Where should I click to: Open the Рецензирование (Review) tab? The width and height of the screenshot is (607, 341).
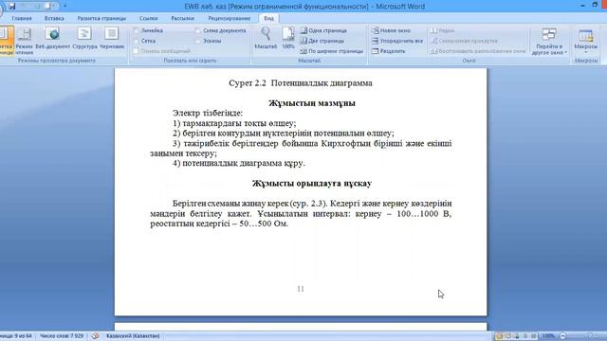click(230, 18)
